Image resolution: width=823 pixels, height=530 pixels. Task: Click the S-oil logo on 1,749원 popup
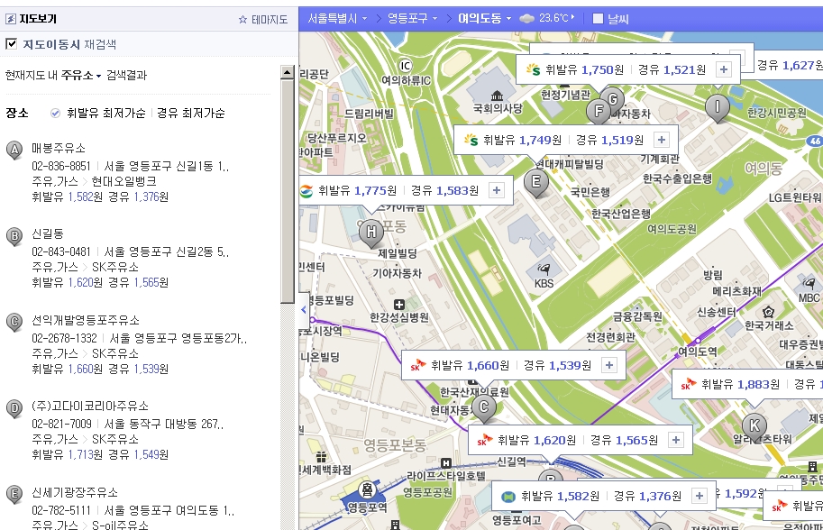(471, 140)
